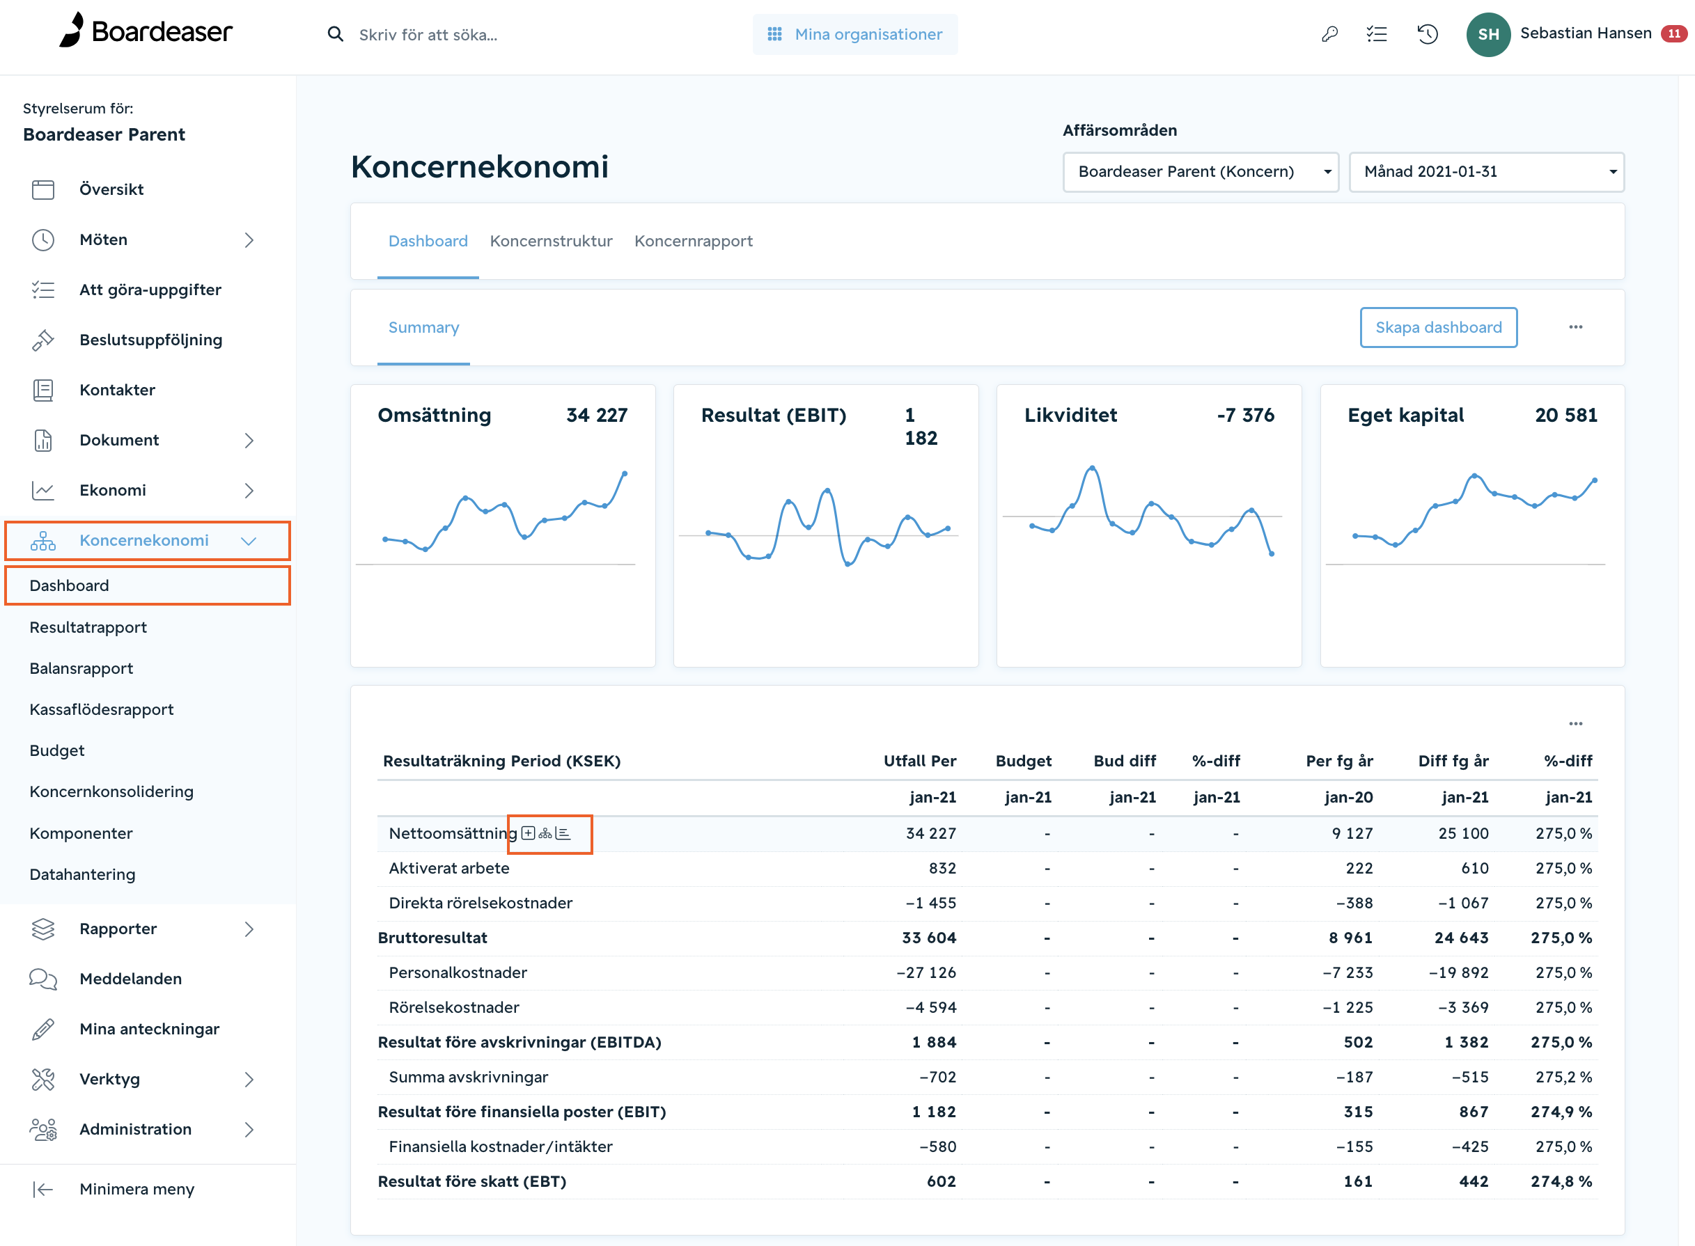Select the Summary tab
Viewport: 1695px width, 1246px height.
[423, 327]
